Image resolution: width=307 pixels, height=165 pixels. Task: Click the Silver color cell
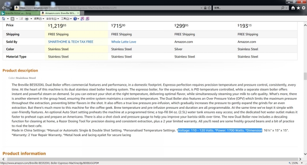[x=178, y=49]
